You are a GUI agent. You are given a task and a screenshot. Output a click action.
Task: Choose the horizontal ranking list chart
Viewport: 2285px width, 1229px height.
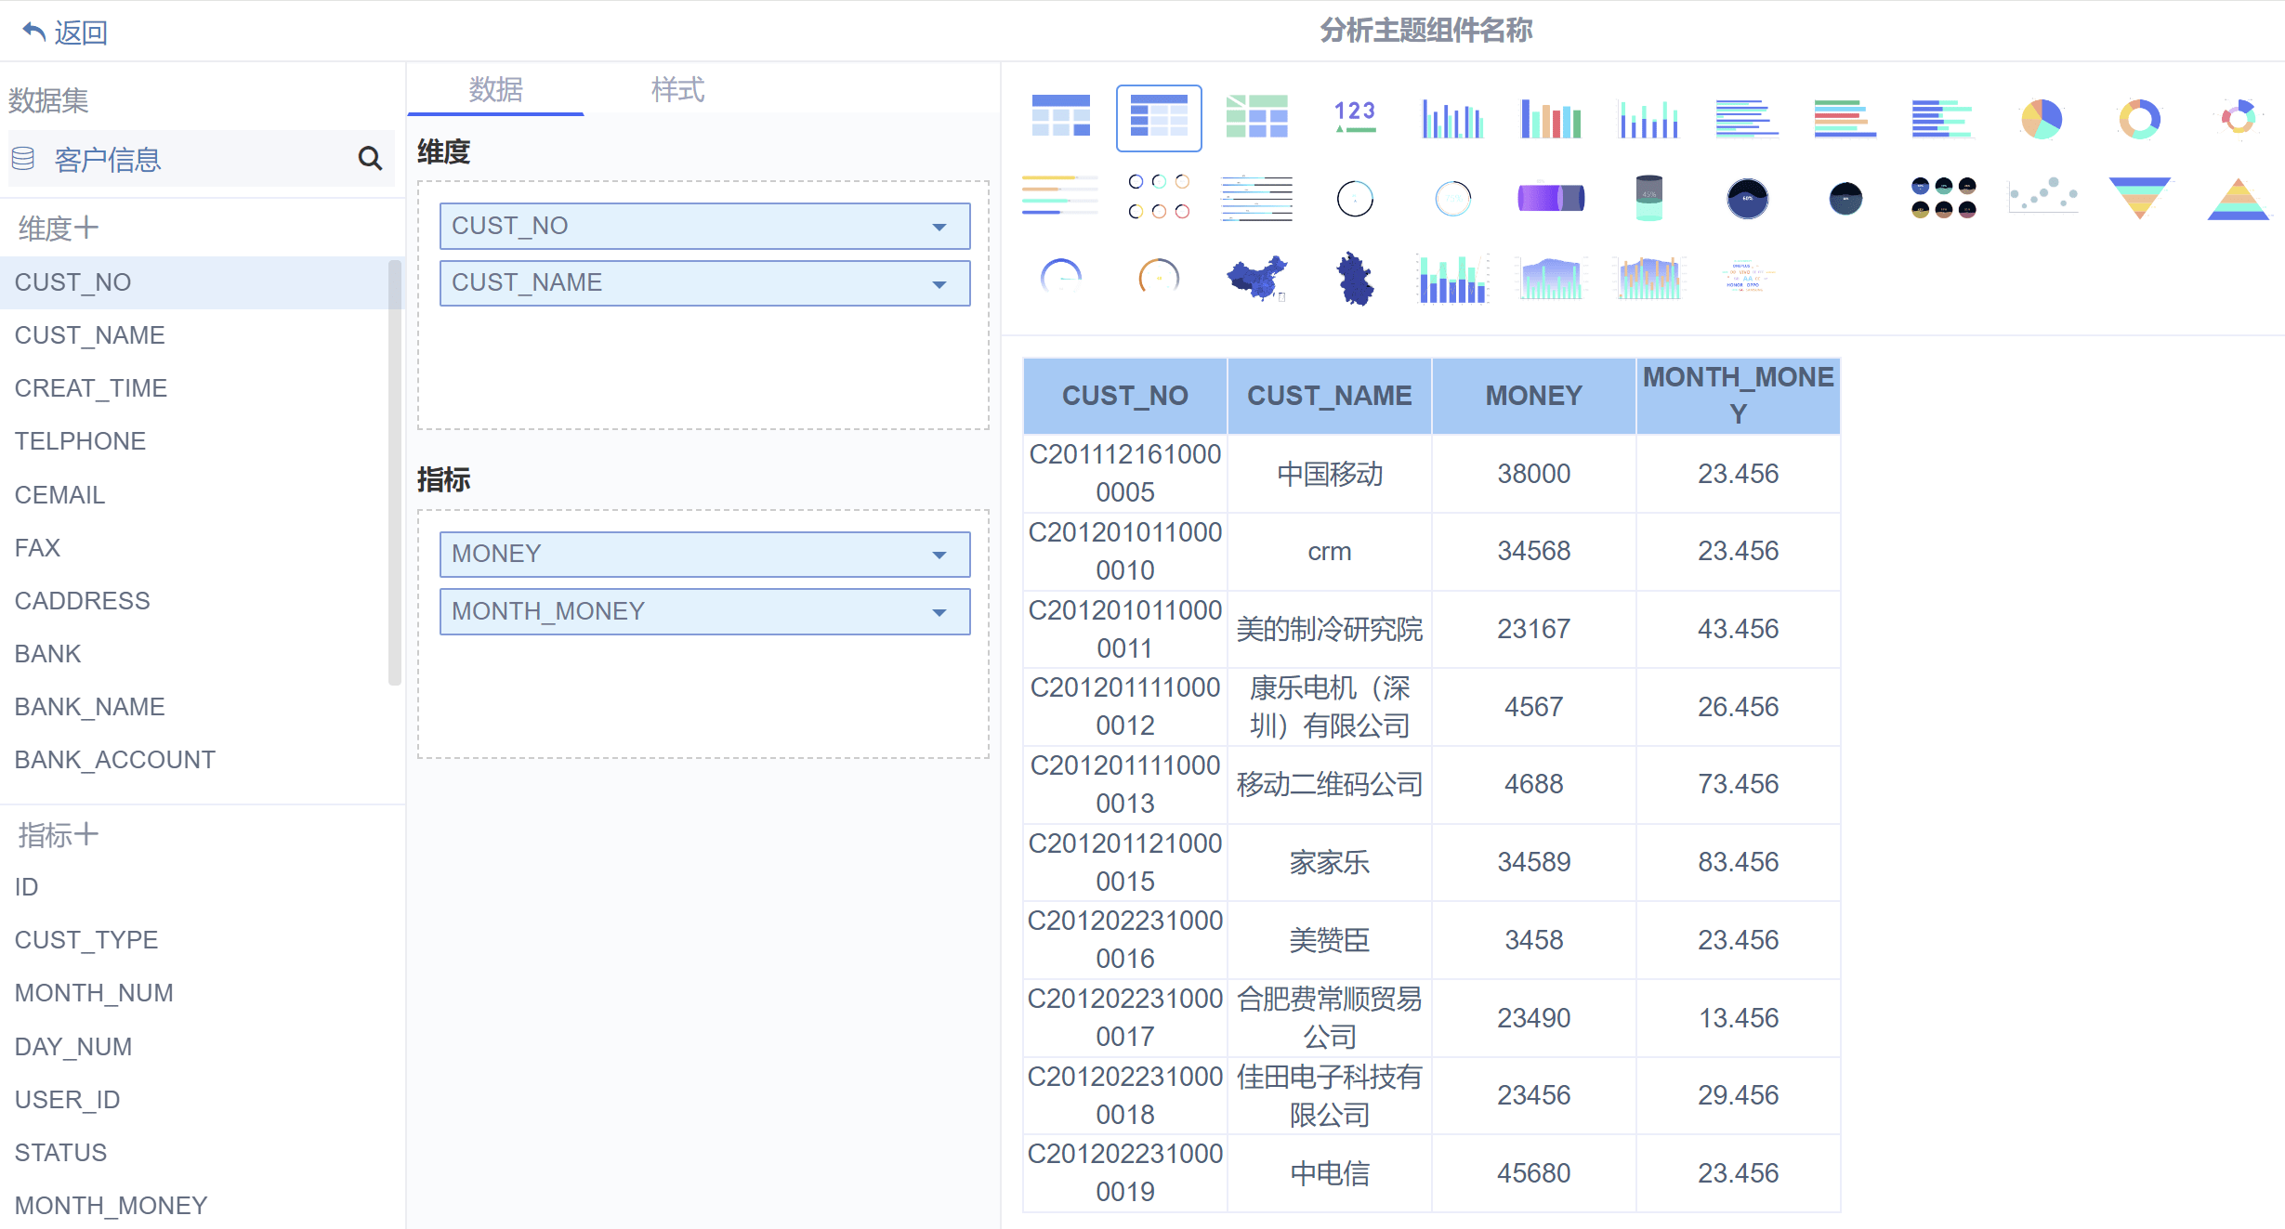1256,197
